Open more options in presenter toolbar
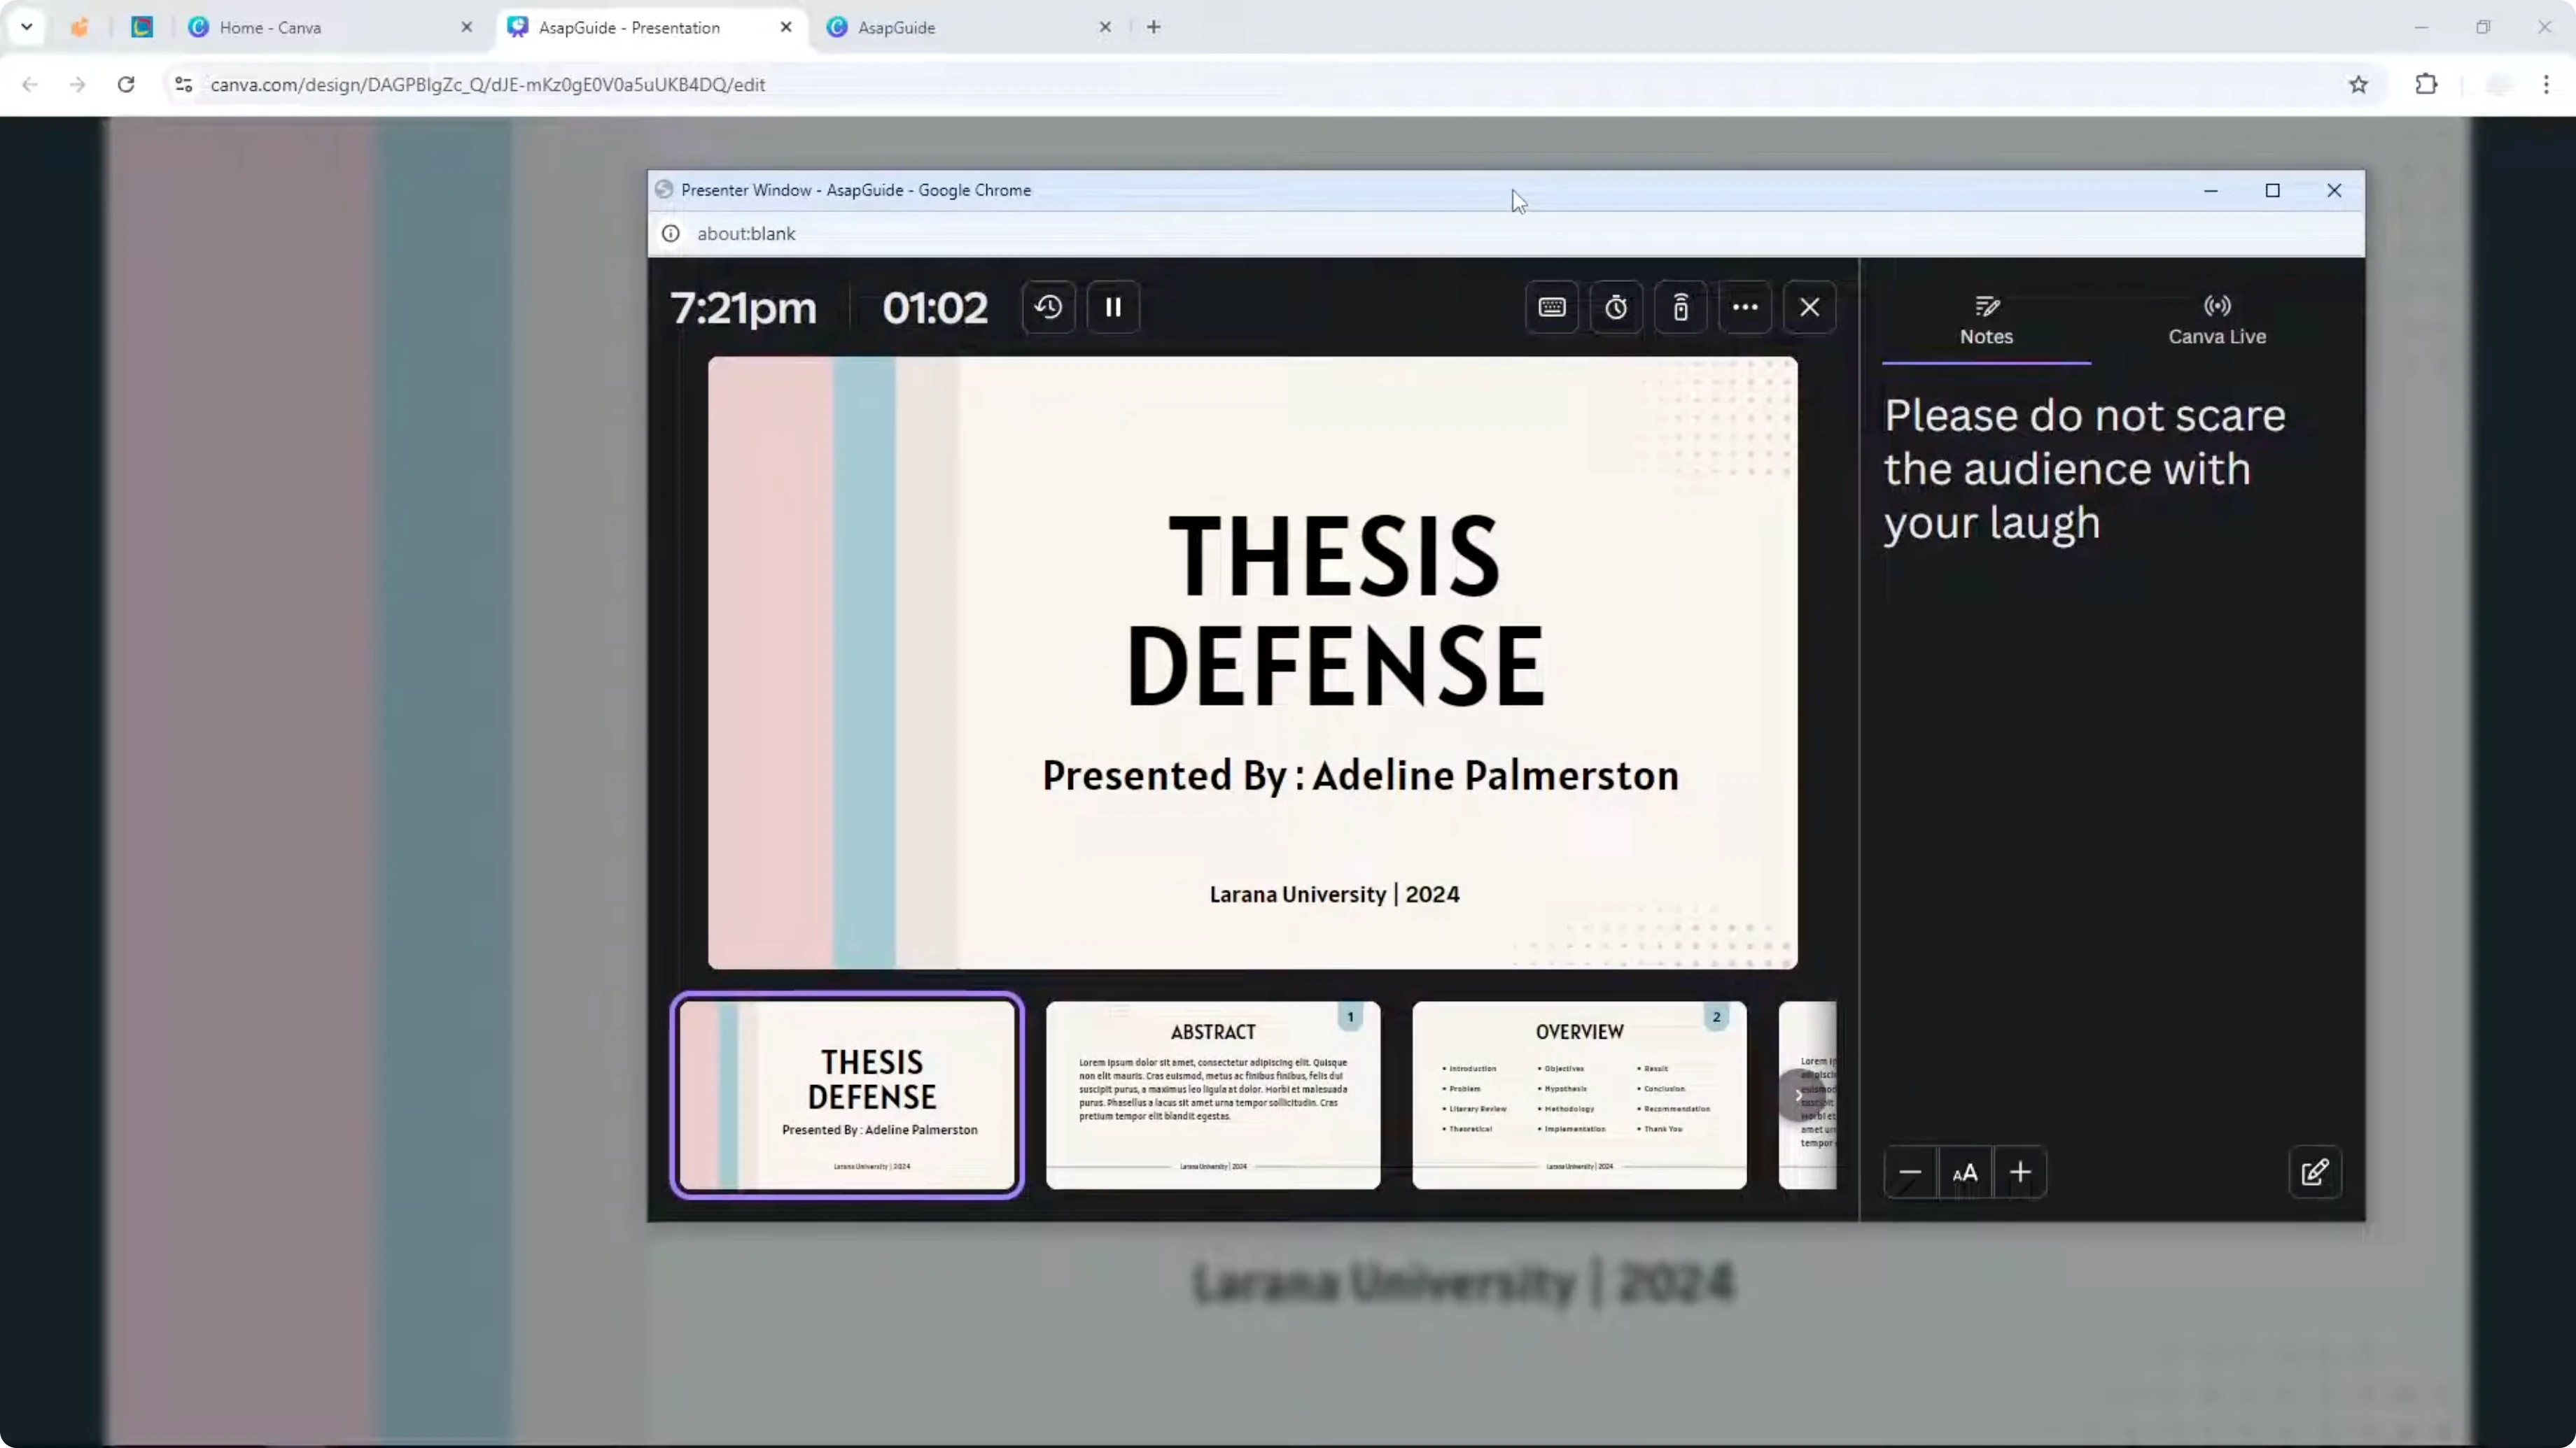The image size is (2576, 1448). pos(1745,307)
